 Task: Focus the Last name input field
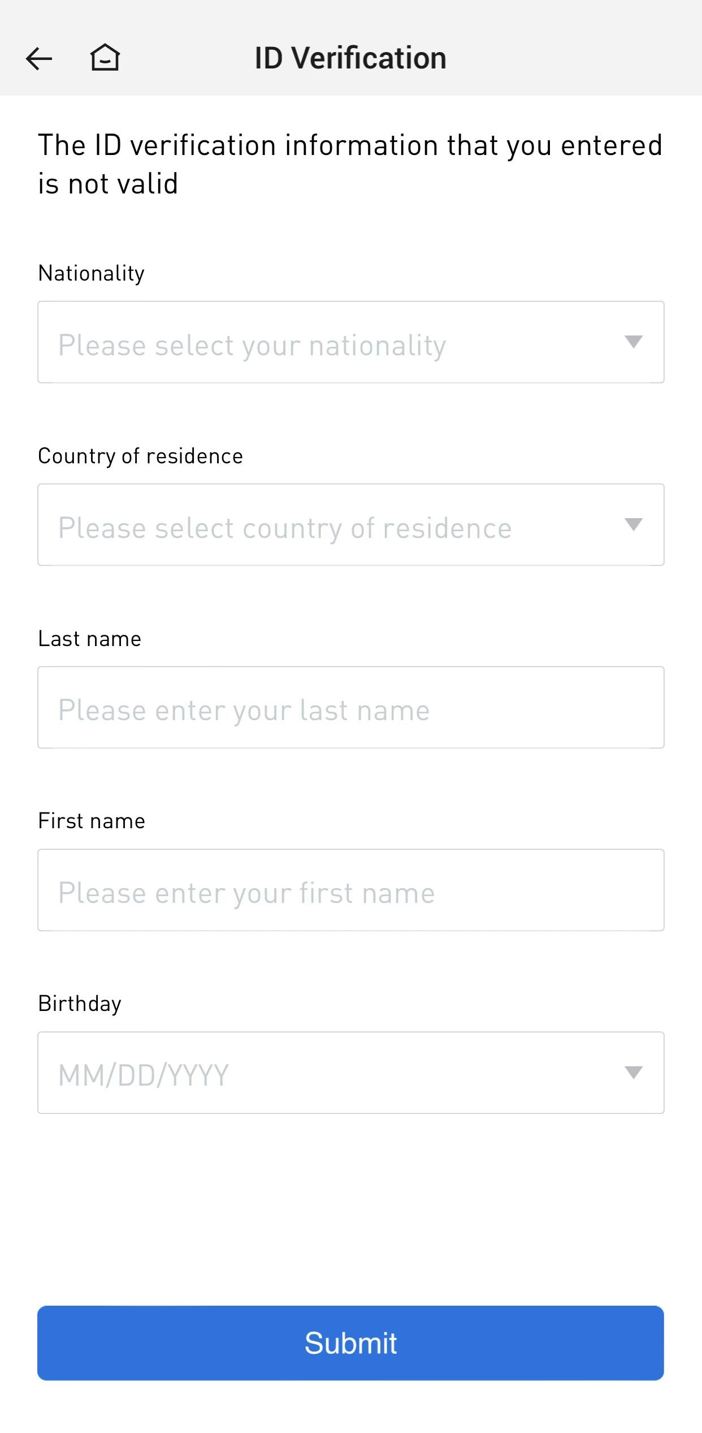pyautogui.click(x=350, y=707)
